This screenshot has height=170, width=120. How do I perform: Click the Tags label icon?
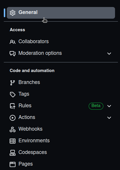point(13,94)
